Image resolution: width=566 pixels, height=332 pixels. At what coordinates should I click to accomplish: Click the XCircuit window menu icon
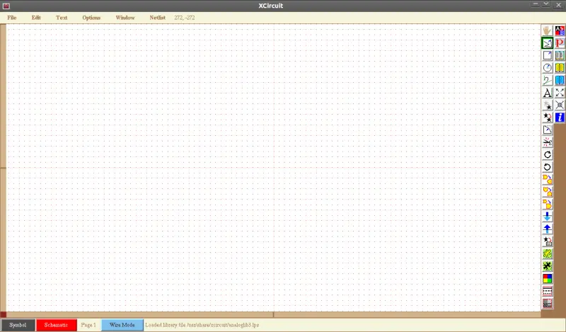click(x=6, y=6)
